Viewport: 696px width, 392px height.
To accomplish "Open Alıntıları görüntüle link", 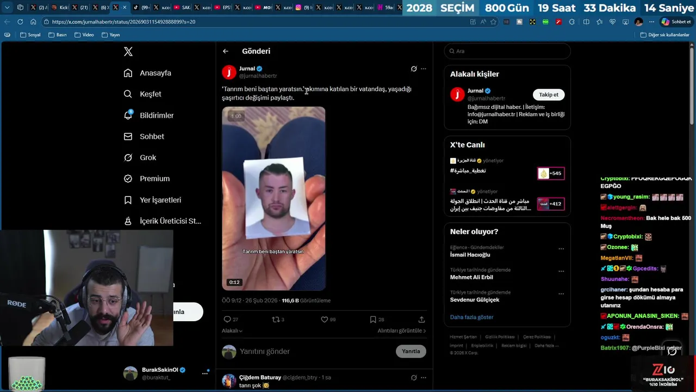I will coord(402,330).
